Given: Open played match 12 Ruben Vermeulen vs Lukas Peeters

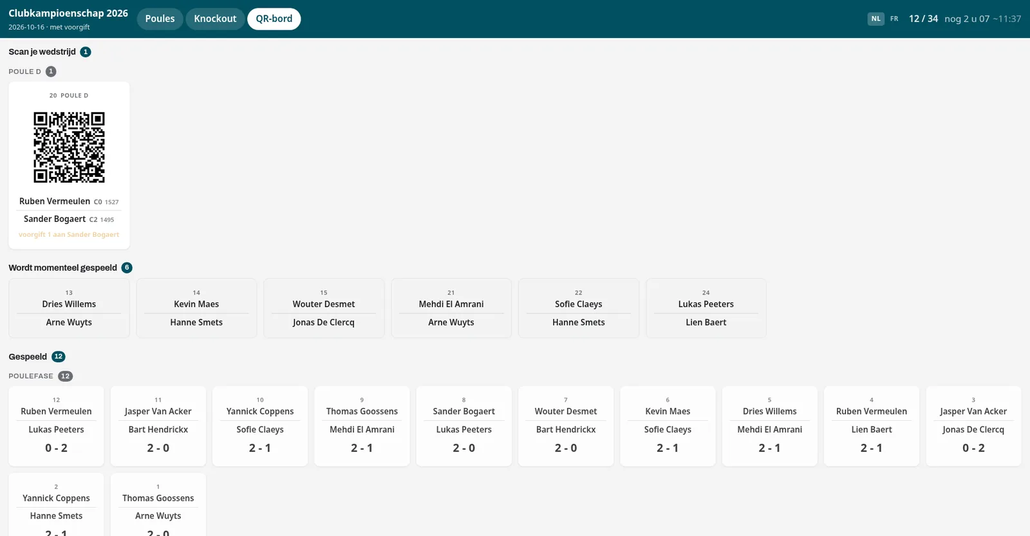Looking at the screenshot, I should click(56, 426).
